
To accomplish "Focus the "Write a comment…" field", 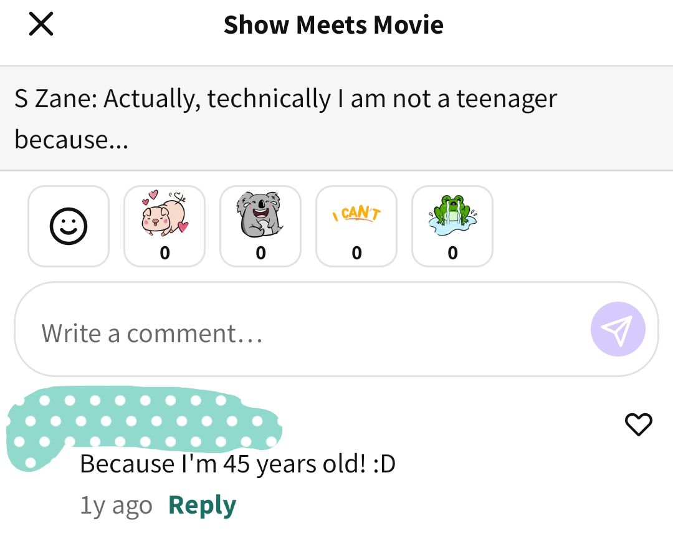I will tap(336, 329).
